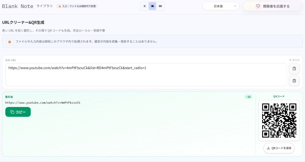This screenshot has height=162, width=305.
Task: Click the Blank Note logo
Action: [x=18, y=6]
